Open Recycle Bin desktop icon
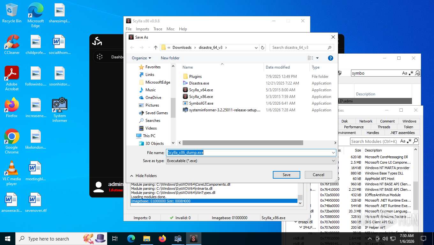Image resolution: width=434 pixels, height=245 pixels. pyautogui.click(x=12, y=13)
